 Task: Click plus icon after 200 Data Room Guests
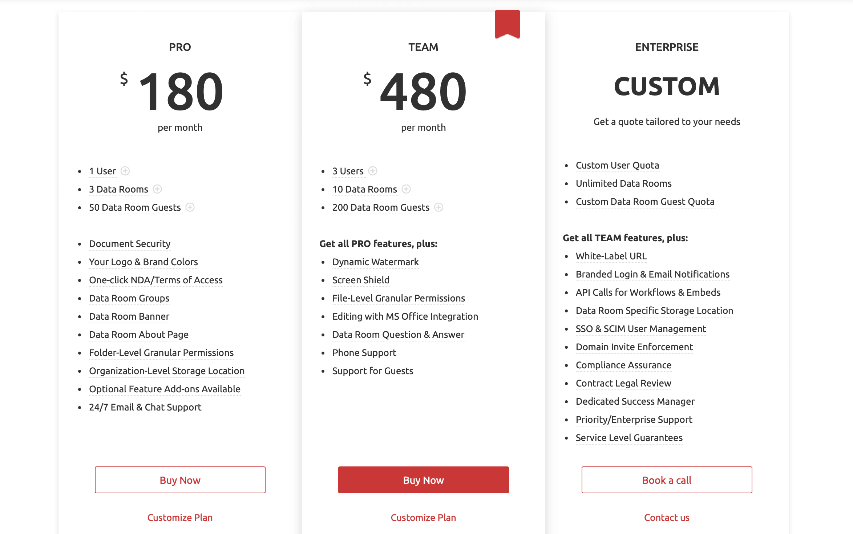tap(439, 207)
